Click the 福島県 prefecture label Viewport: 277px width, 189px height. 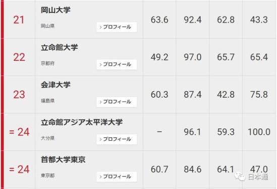coord(47,101)
